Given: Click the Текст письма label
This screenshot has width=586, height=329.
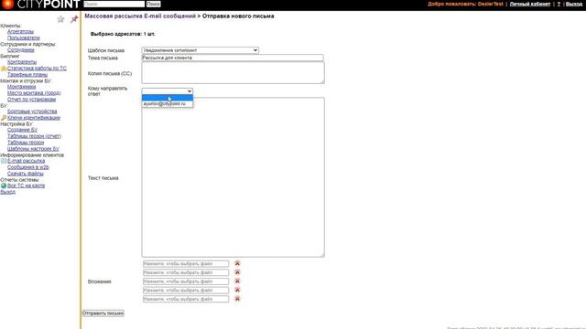Looking at the screenshot, I should tap(103, 178).
